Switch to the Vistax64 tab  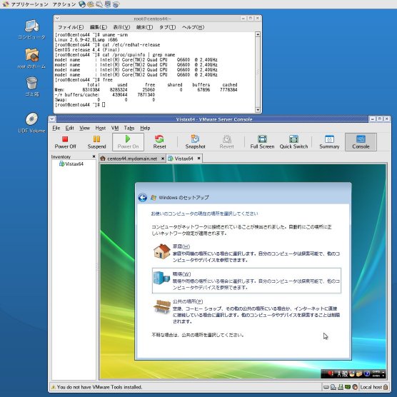tap(184, 159)
